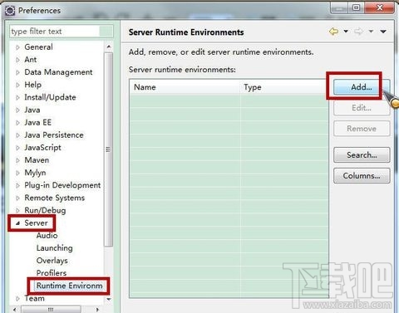Viewport: 399px width, 313px height.
Task: Open the preferences view menu arrow
Action: click(x=383, y=32)
